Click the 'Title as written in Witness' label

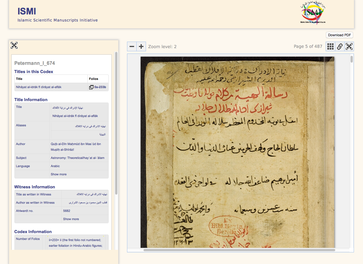pyautogui.click(x=34, y=194)
